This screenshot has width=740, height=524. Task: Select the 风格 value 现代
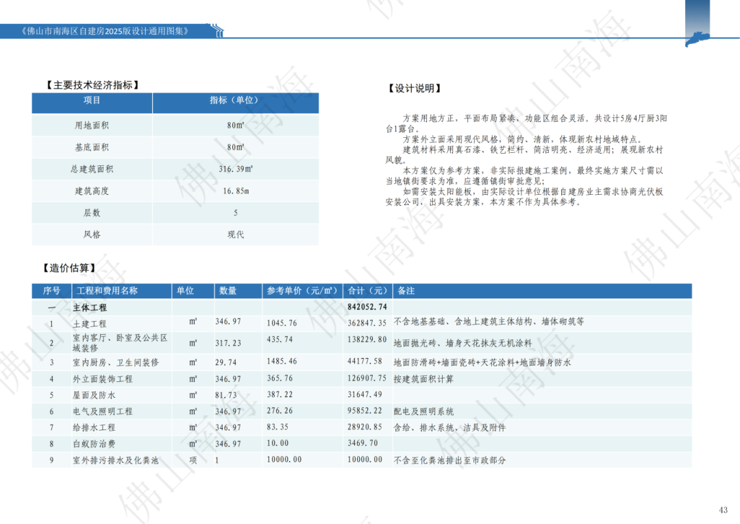pos(236,235)
